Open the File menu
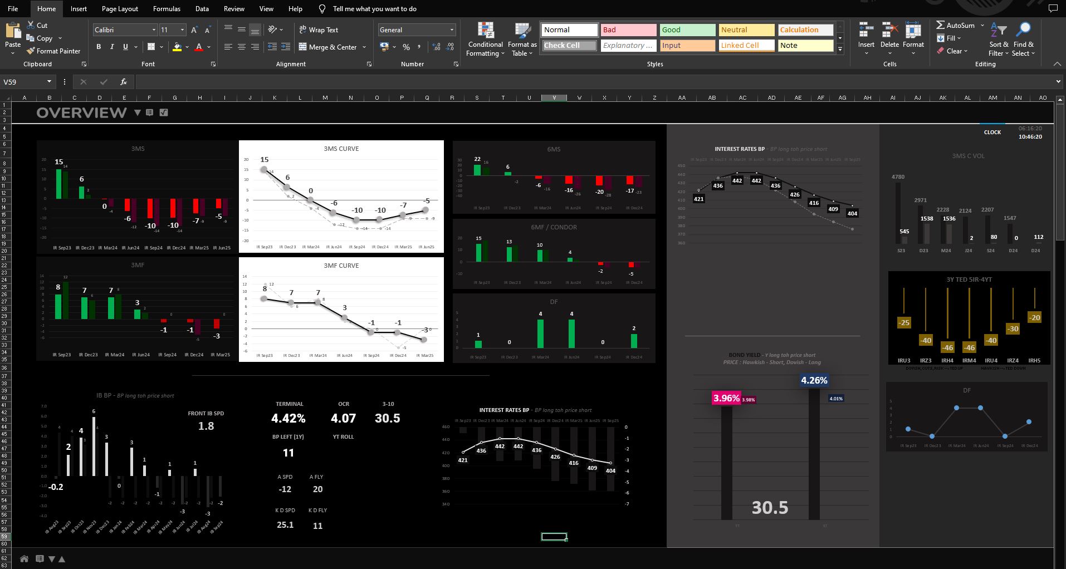The image size is (1066, 569). point(13,9)
